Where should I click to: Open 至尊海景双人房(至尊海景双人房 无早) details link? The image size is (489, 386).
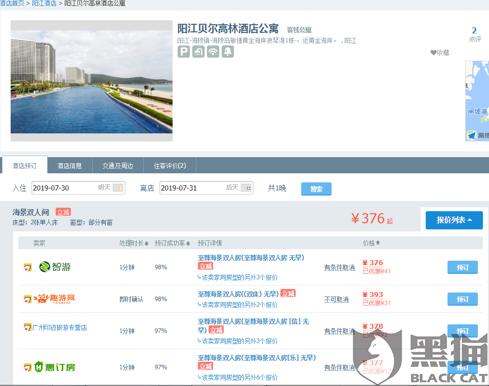[x=251, y=258]
